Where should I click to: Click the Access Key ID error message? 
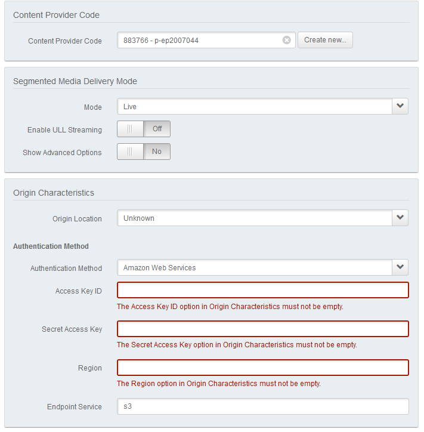click(x=230, y=307)
